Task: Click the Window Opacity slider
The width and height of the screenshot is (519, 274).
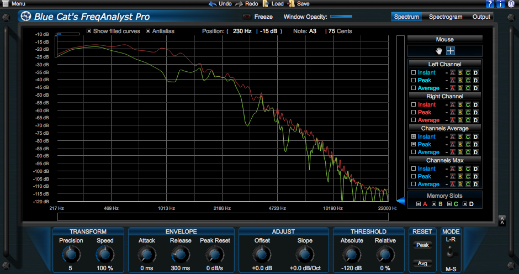Action: [341, 16]
